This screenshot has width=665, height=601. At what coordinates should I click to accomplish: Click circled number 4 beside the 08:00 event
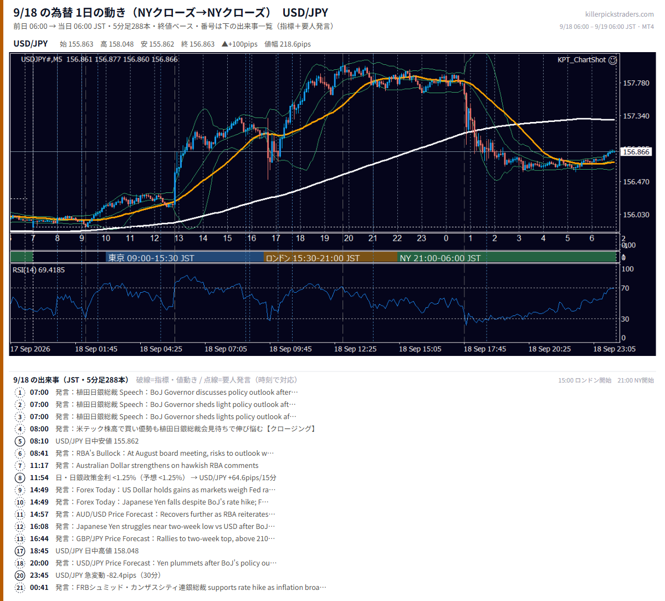(20, 429)
